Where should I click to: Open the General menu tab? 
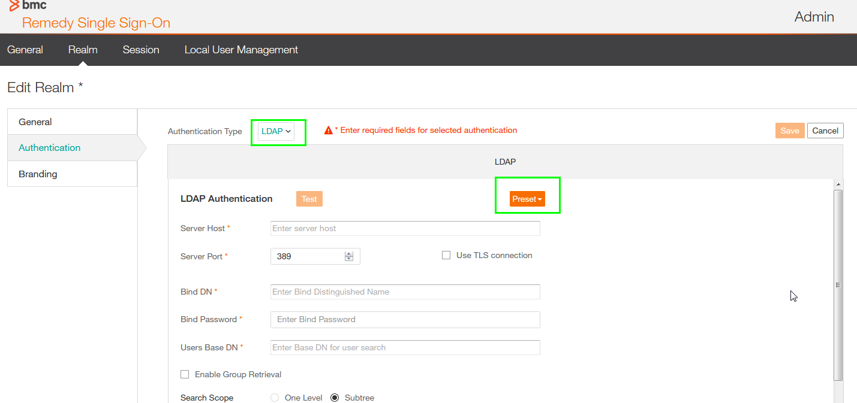25,50
